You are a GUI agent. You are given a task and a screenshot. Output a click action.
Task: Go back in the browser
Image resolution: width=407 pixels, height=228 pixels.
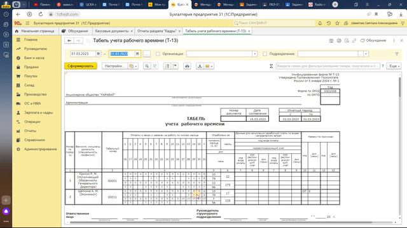[x=18, y=14]
